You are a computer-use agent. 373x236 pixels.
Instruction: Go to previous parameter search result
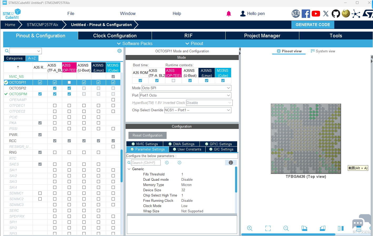(167, 163)
